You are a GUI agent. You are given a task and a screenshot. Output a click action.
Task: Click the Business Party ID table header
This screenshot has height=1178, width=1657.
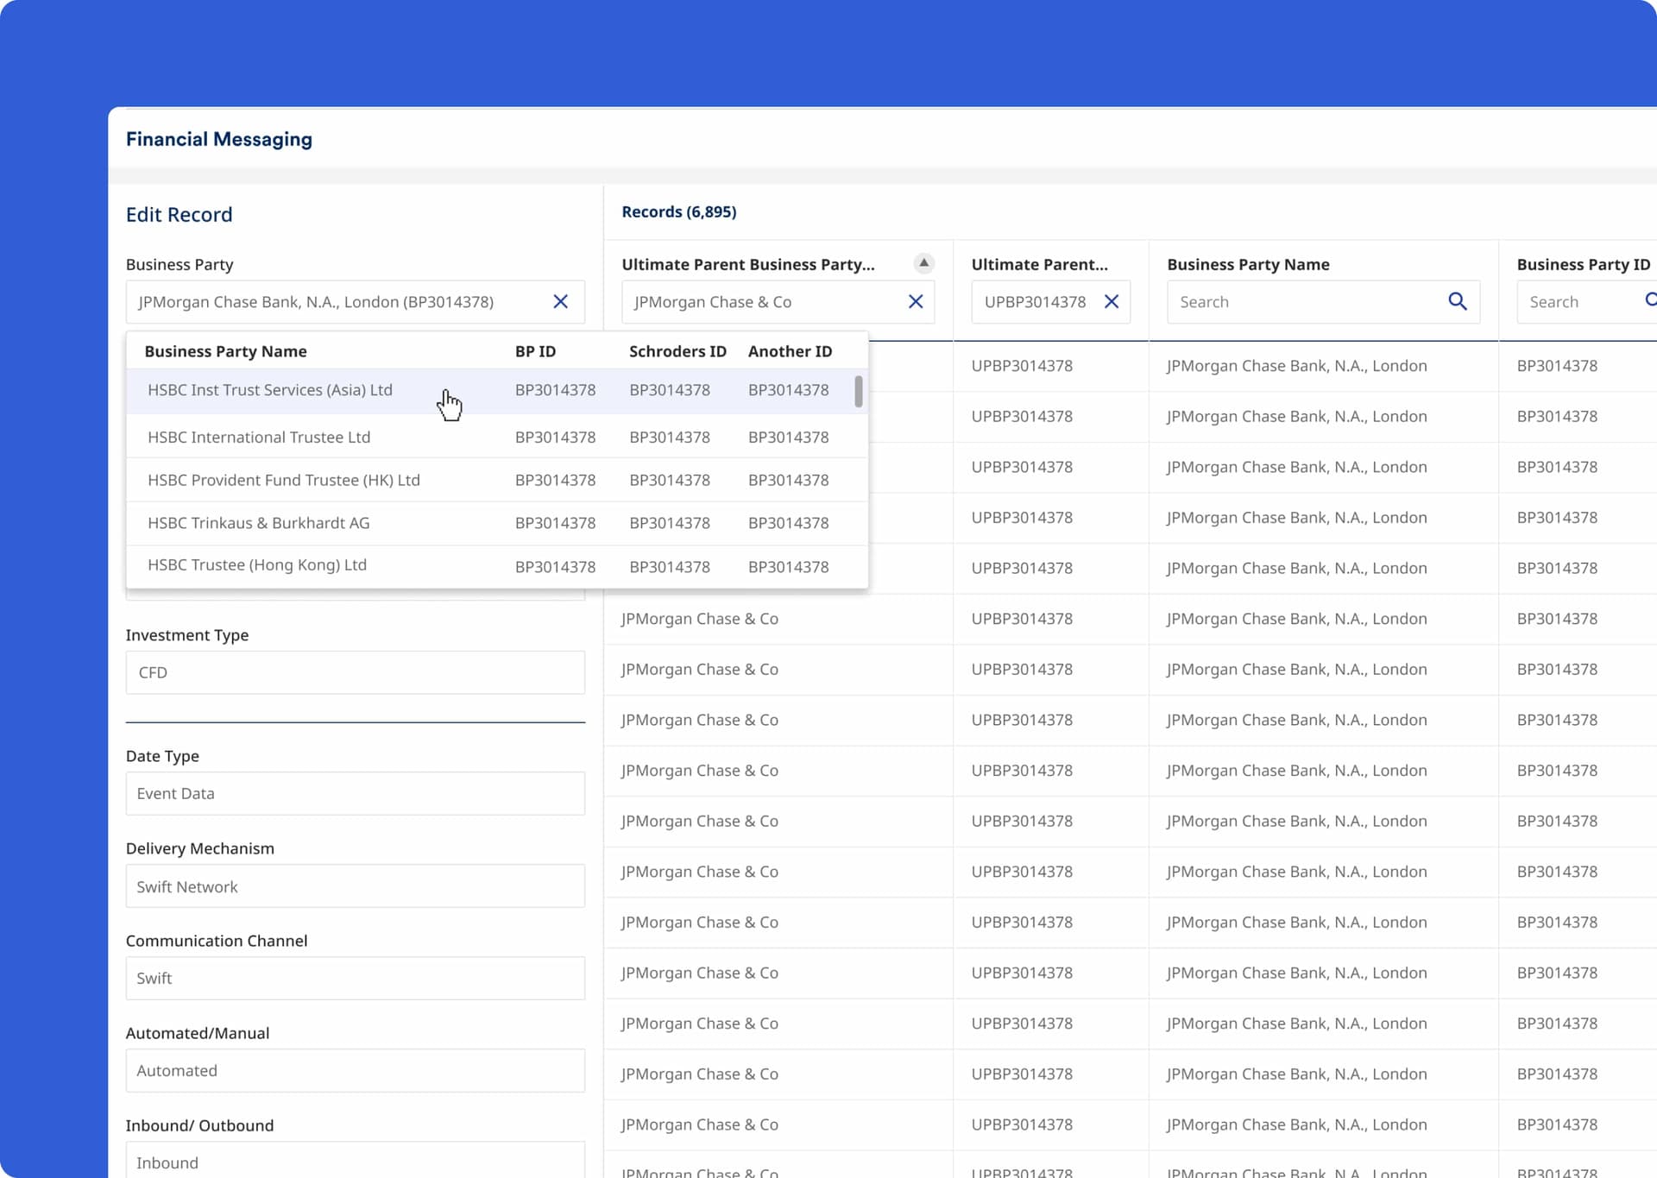[x=1583, y=264]
